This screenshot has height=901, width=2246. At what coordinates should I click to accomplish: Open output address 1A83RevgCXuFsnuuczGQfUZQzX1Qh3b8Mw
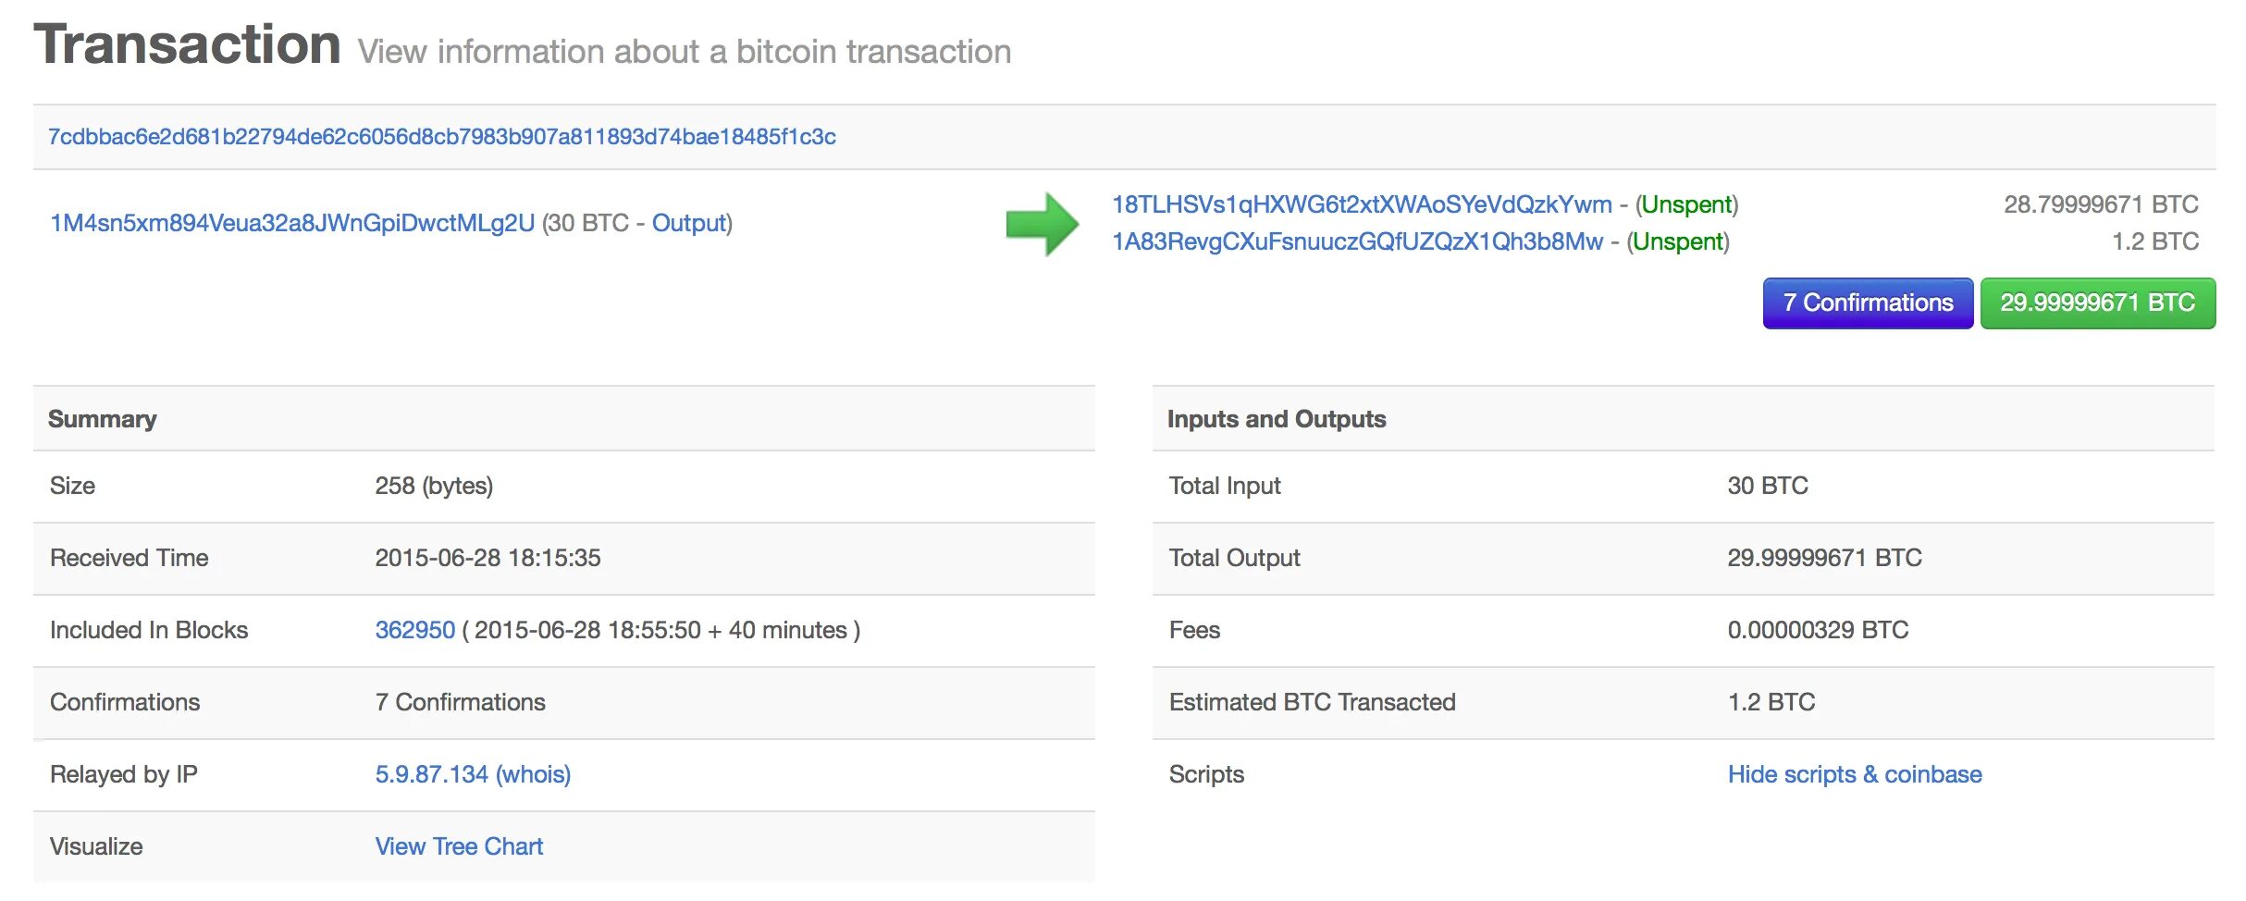1356,241
